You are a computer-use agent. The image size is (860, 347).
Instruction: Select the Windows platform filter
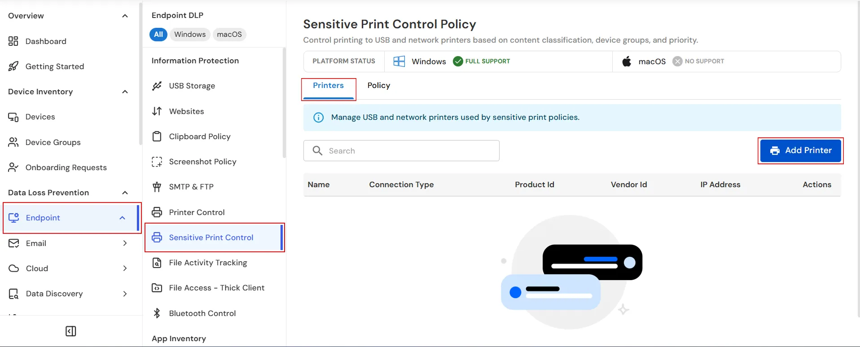[x=190, y=35]
